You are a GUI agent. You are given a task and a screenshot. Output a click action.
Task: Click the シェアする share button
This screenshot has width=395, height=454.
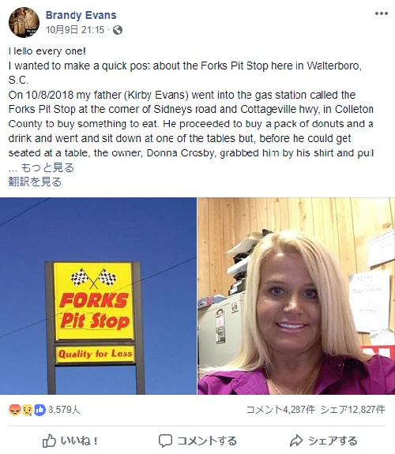[323, 441]
